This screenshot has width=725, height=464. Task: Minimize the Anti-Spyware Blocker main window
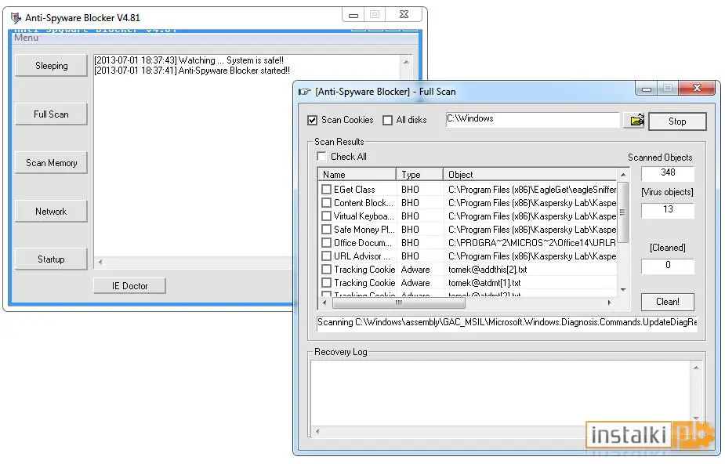click(x=353, y=15)
